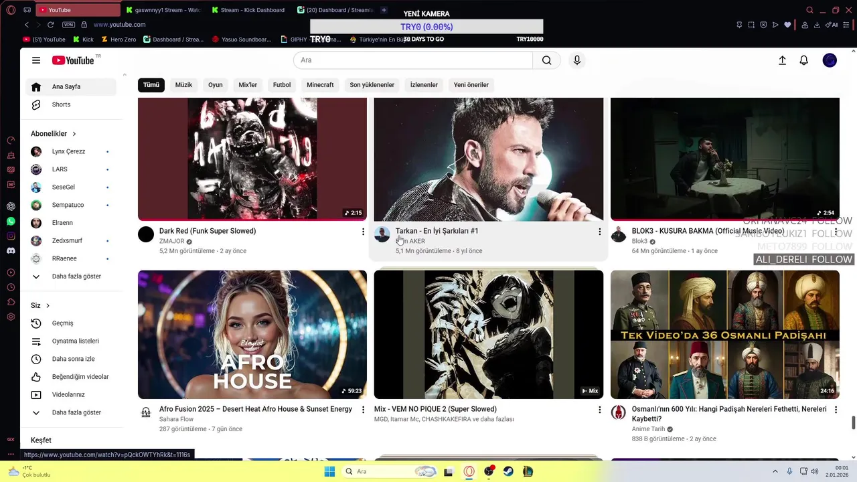Start voice search with the microphone icon

(x=577, y=60)
